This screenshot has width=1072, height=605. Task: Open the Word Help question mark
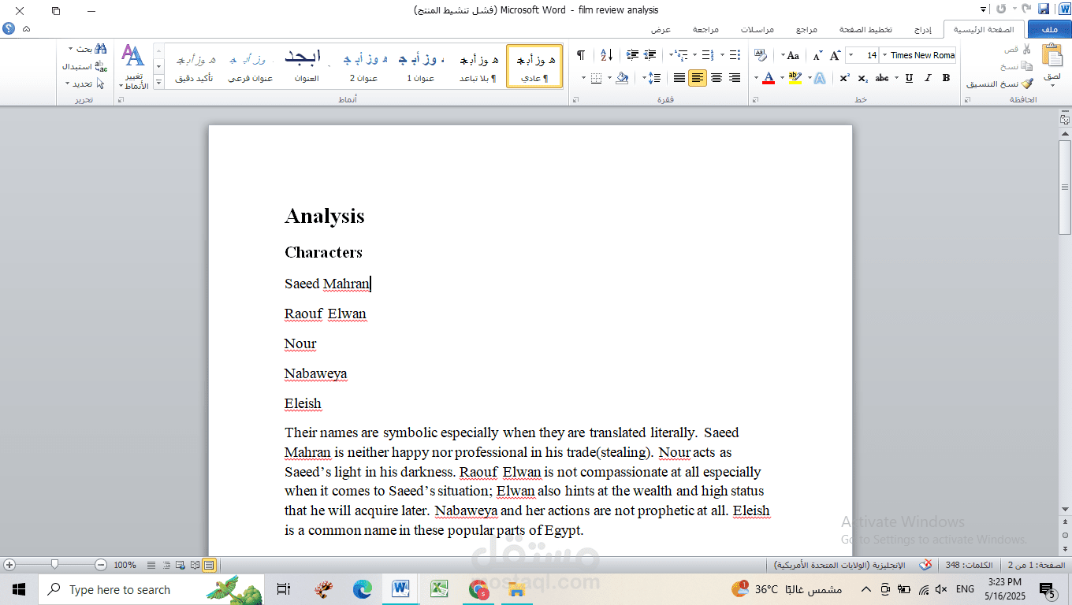(9, 28)
